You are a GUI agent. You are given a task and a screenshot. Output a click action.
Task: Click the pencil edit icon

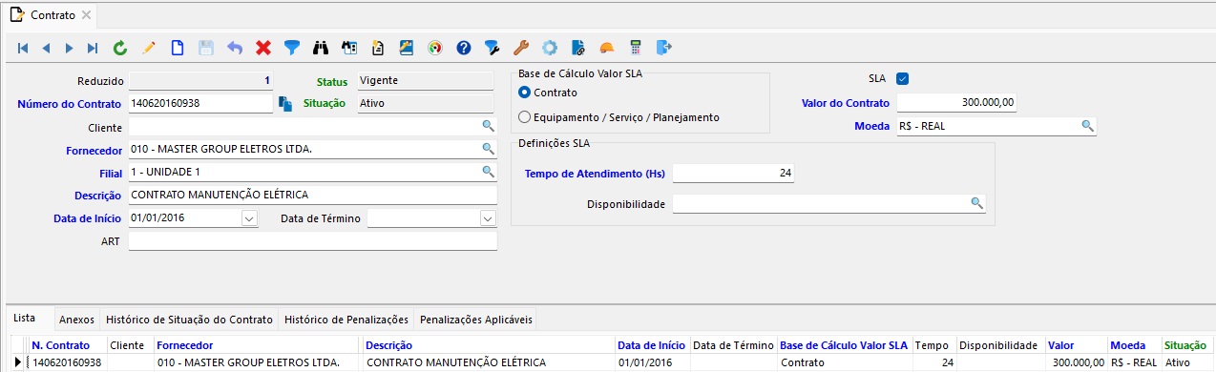149,47
